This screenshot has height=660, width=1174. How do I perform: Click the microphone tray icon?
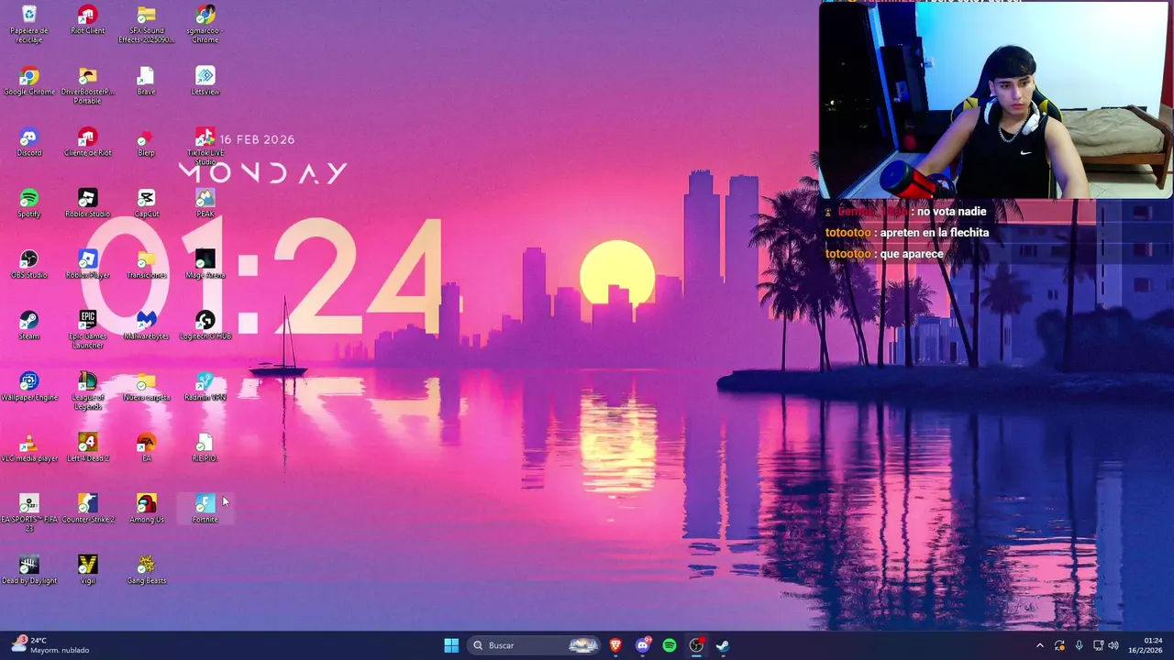click(1079, 645)
